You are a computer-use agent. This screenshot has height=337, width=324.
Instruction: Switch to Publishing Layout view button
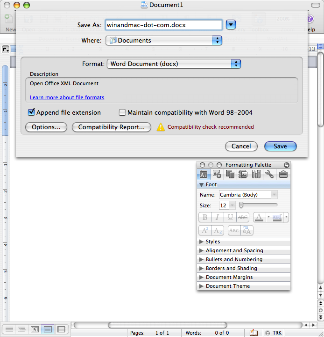click(x=35, y=329)
